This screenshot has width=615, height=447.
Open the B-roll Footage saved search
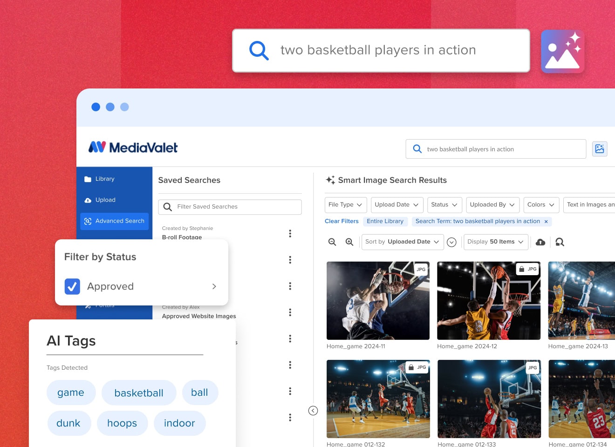(x=182, y=237)
